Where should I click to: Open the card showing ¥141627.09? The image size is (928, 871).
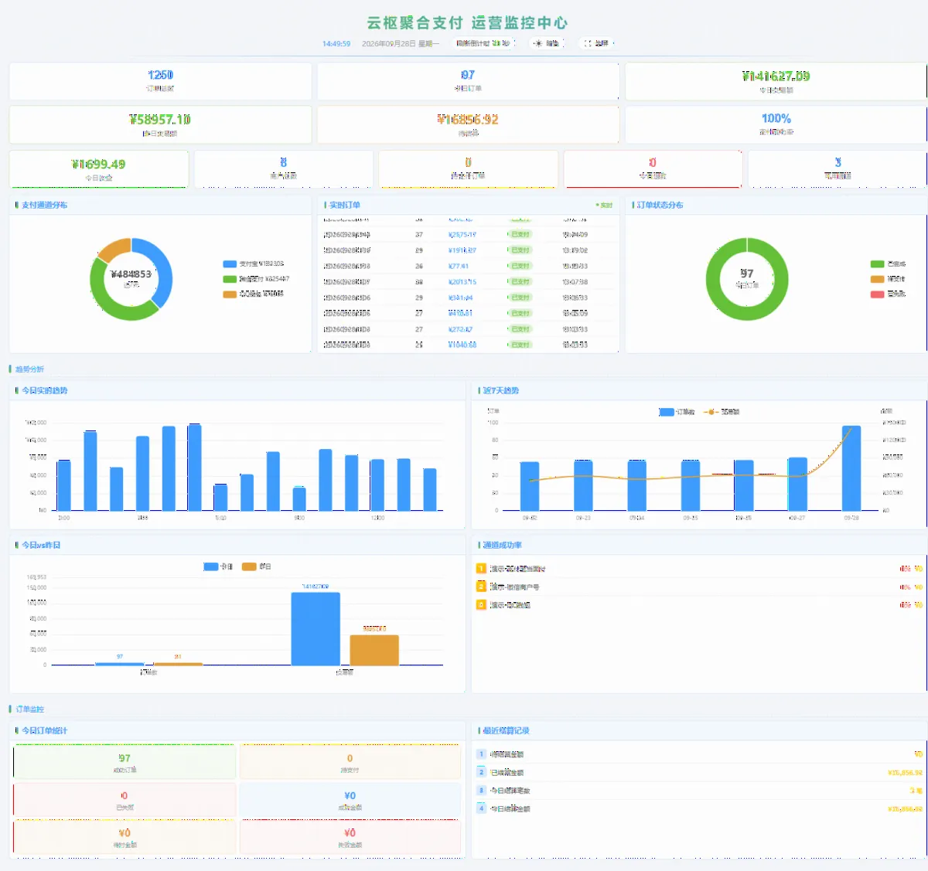pos(776,81)
